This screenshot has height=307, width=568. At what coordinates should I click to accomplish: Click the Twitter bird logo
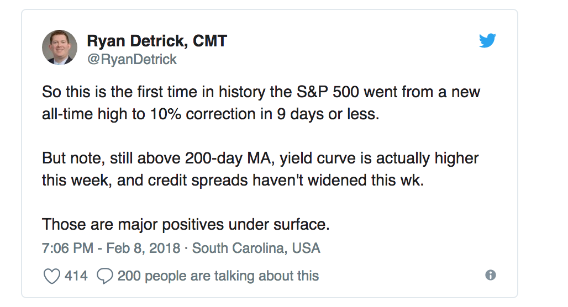[487, 40]
